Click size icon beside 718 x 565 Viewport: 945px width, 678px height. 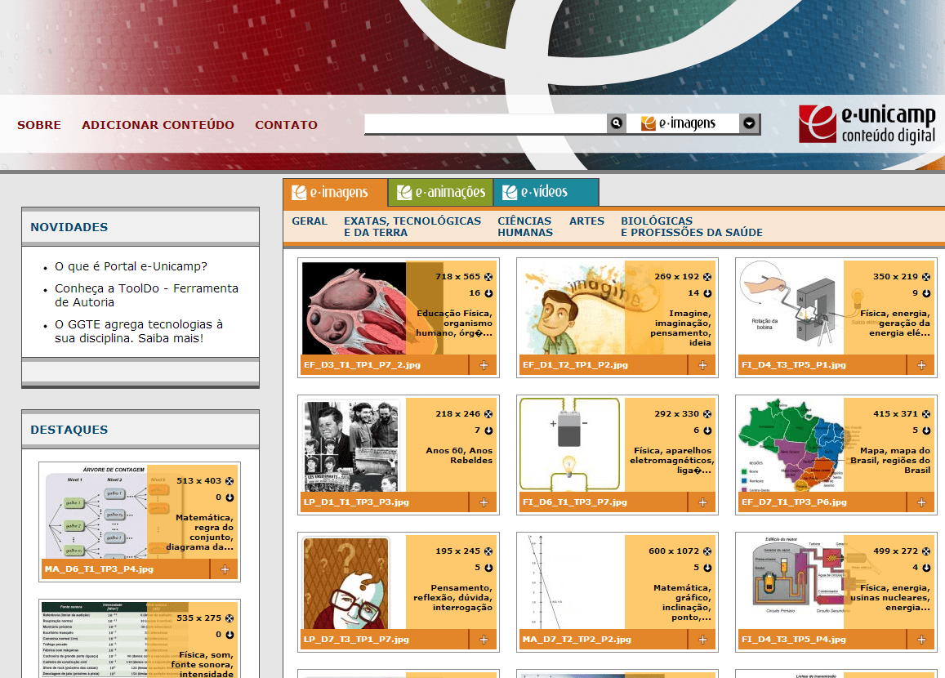pyautogui.click(x=488, y=277)
